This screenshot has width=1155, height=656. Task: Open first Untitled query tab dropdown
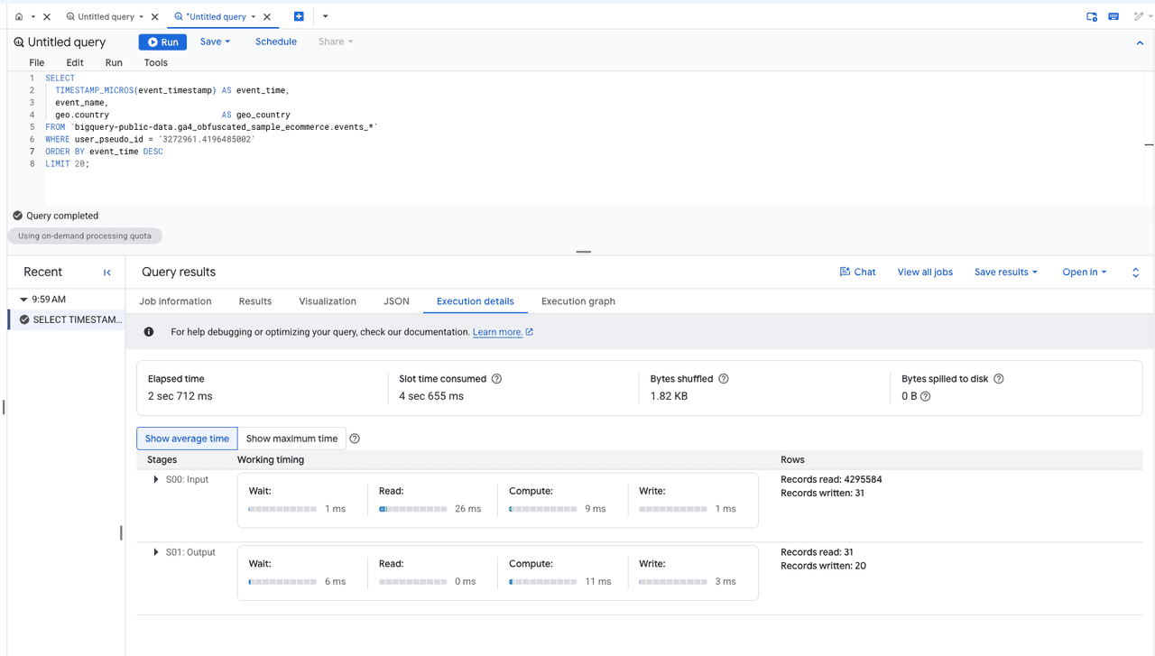pos(141,16)
